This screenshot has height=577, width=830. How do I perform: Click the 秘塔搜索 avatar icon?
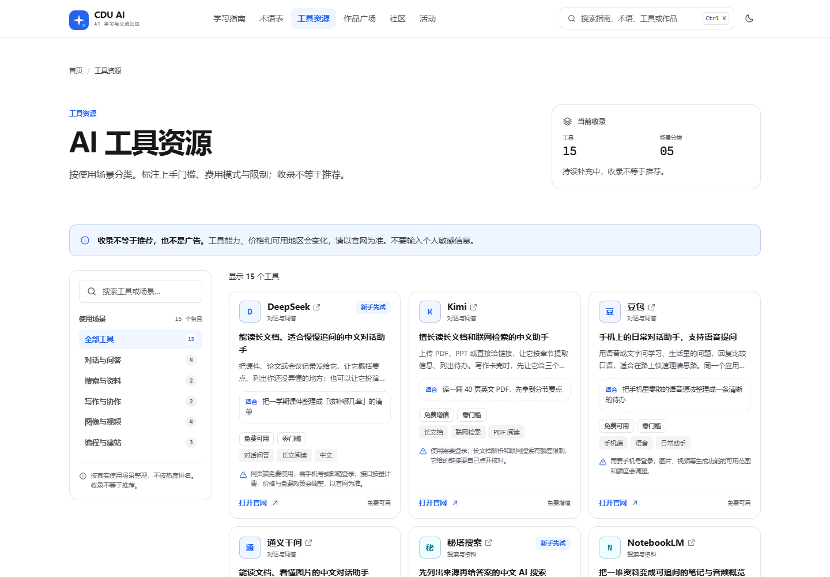pyautogui.click(x=430, y=548)
